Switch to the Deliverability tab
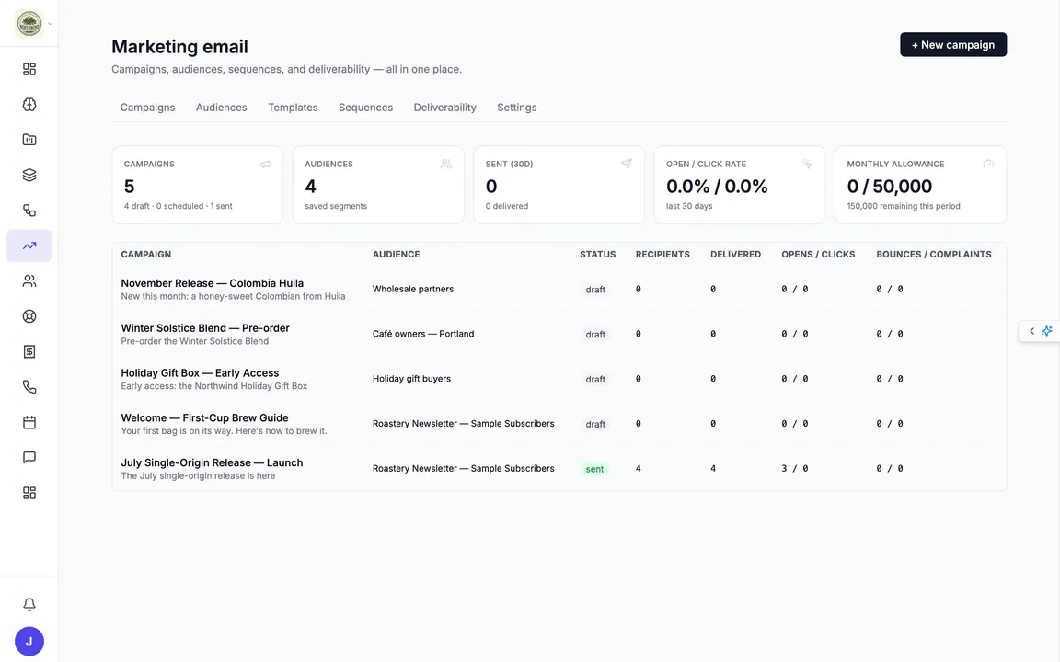This screenshot has width=1060, height=662. pos(444,108)
